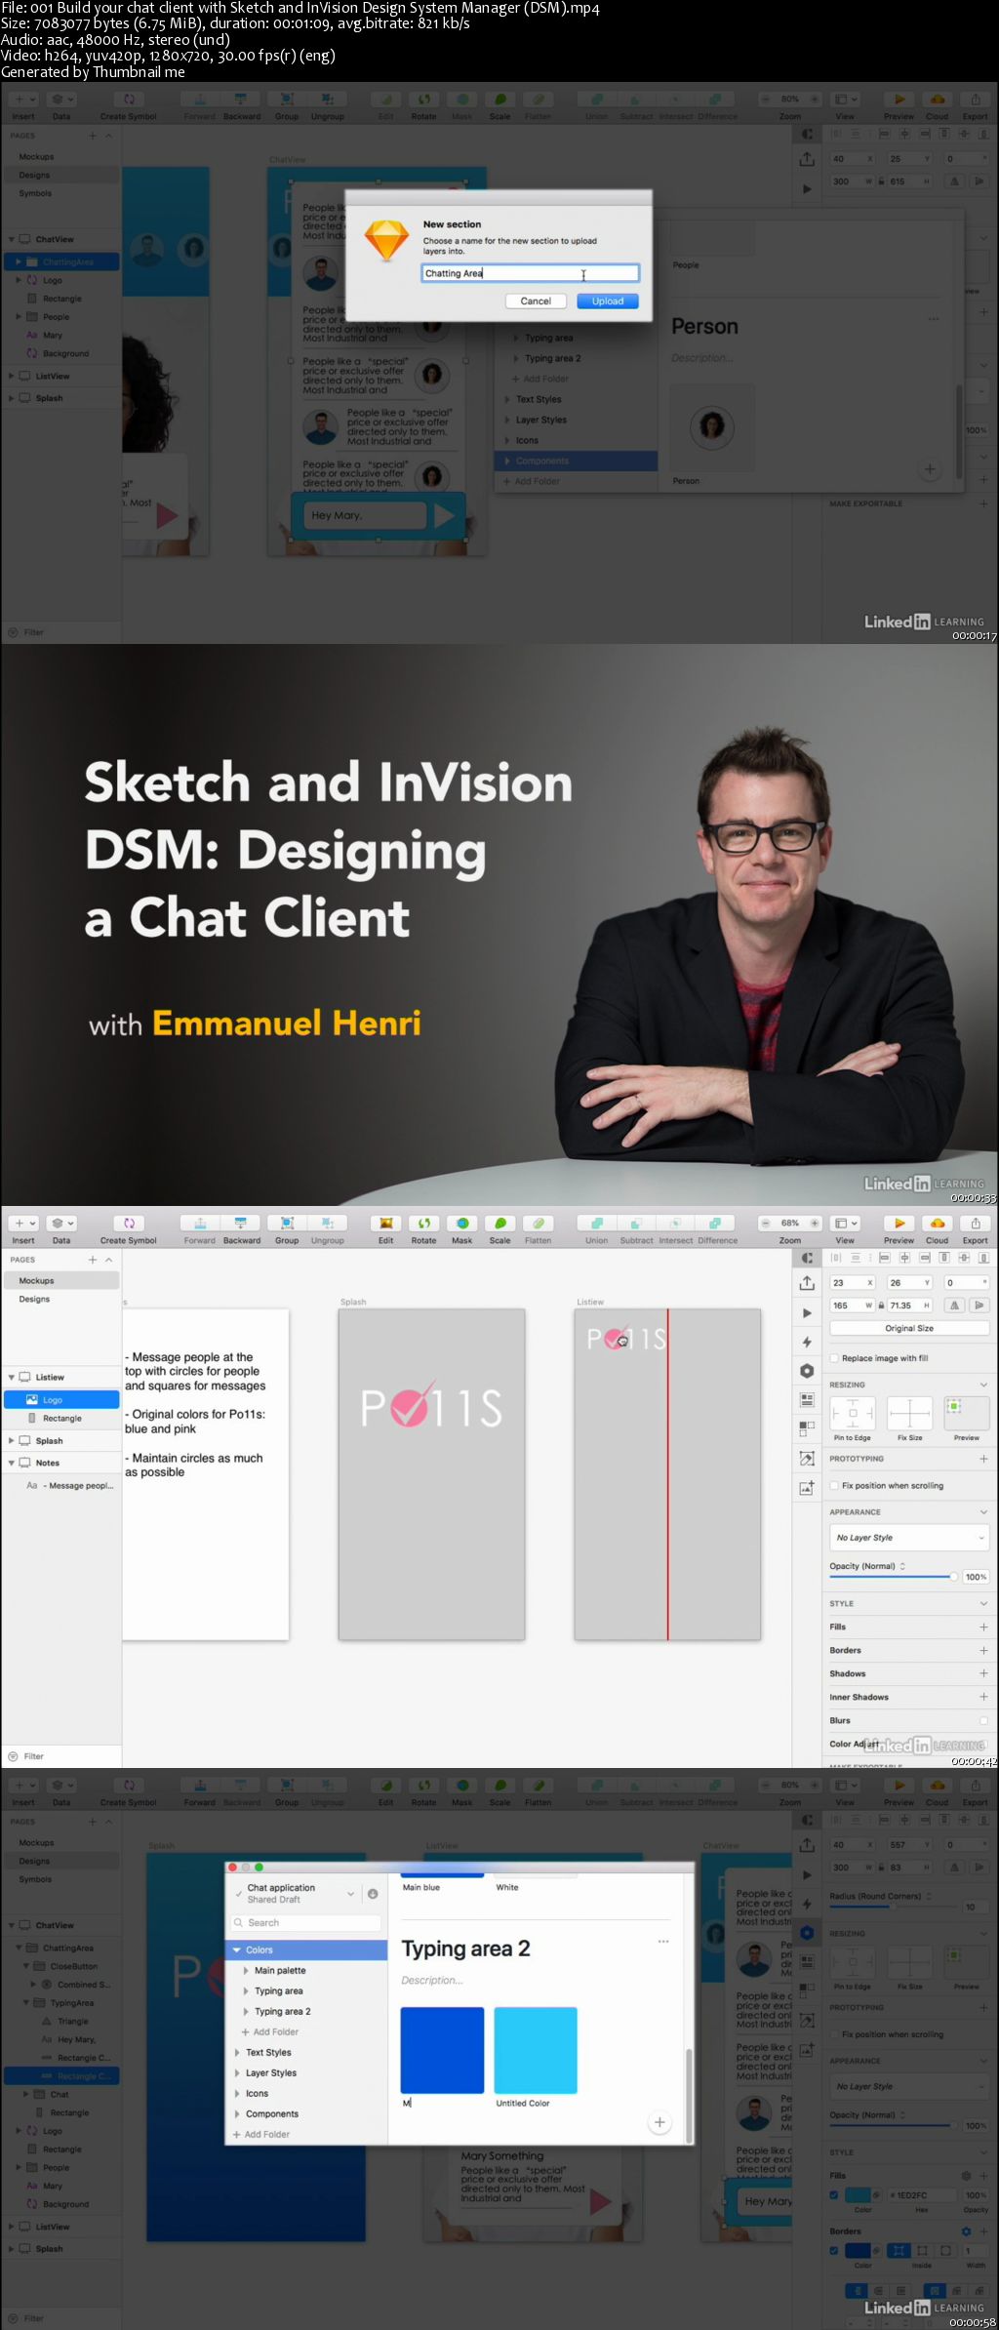The height and width of the screenshot is (2330, 999).
Task: Add an inner shadow using its plus icon
Action: [983, 1697]
